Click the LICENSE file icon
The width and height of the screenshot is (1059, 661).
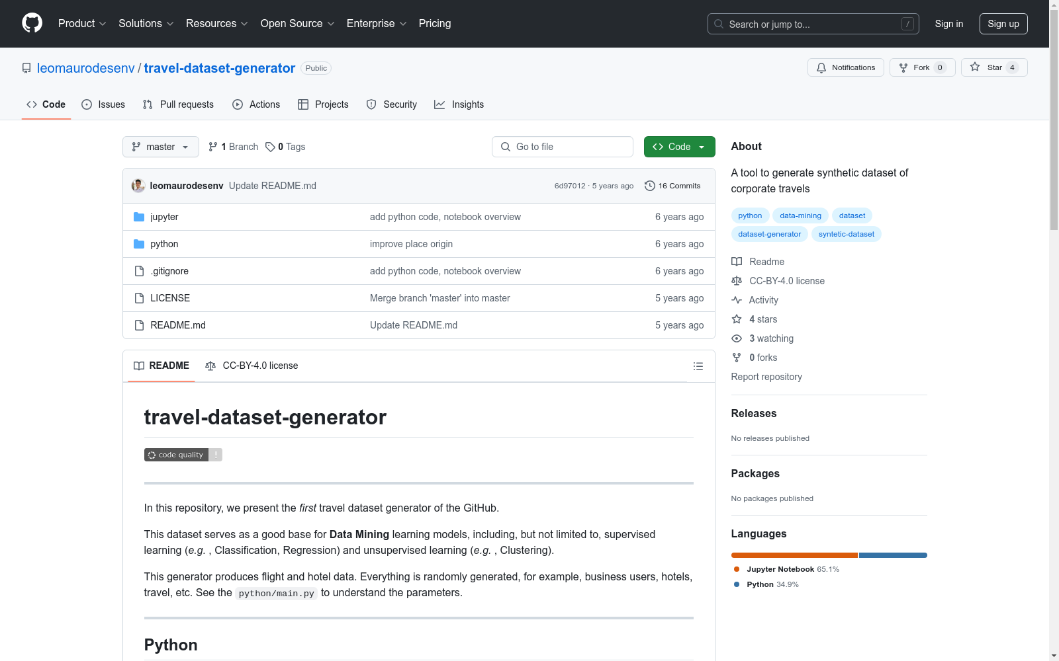pos(139,298)
